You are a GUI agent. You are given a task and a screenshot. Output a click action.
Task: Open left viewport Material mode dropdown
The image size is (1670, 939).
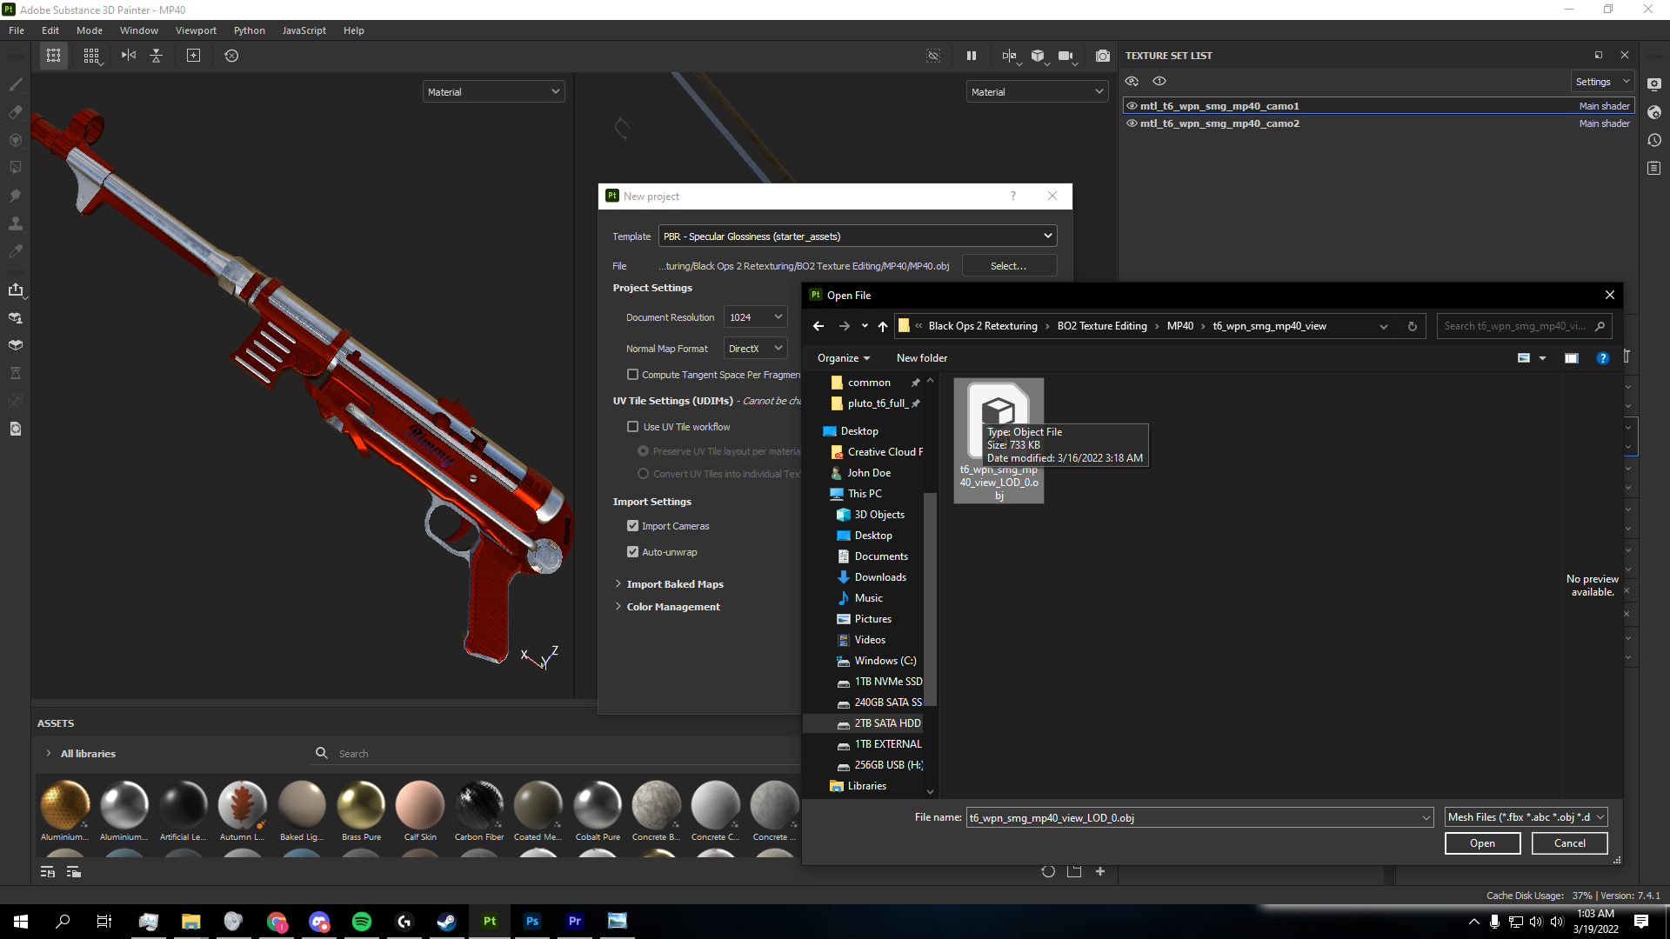click(493, 91)
